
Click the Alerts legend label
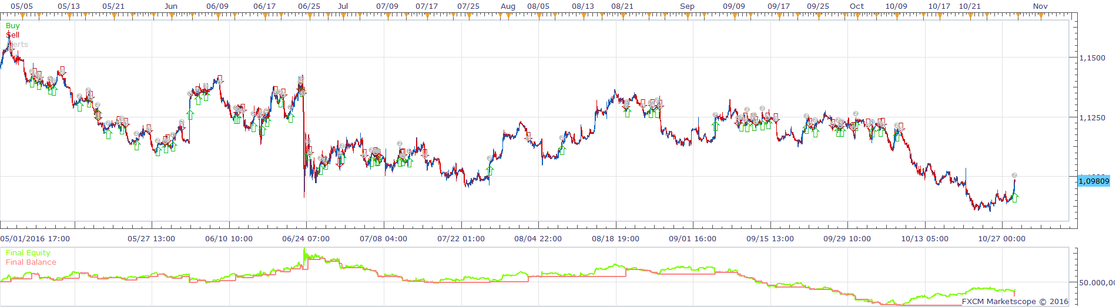[17, 45]
